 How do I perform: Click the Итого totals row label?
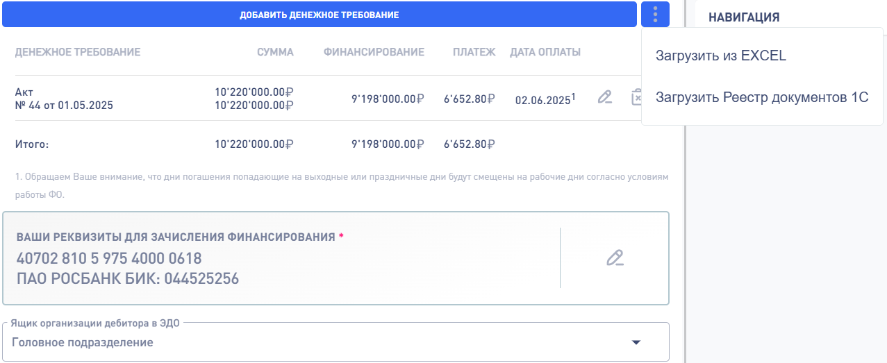tap(32, 144)
